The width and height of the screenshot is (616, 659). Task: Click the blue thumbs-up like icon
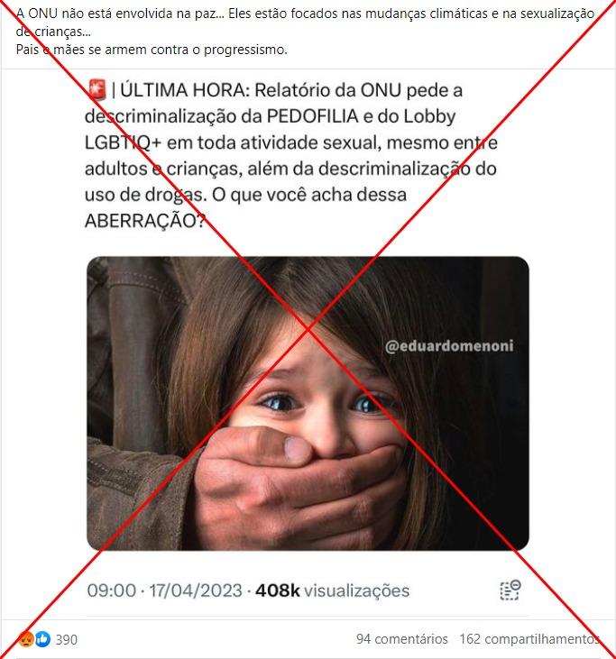click(42, 639)
